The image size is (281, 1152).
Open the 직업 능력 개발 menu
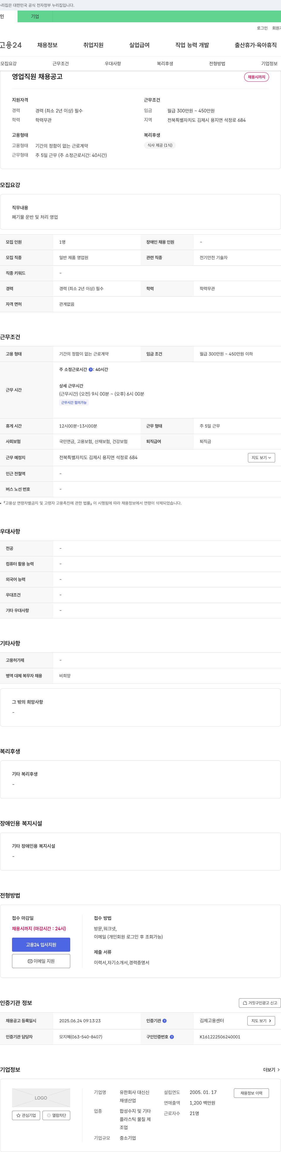tap(192, 45)
